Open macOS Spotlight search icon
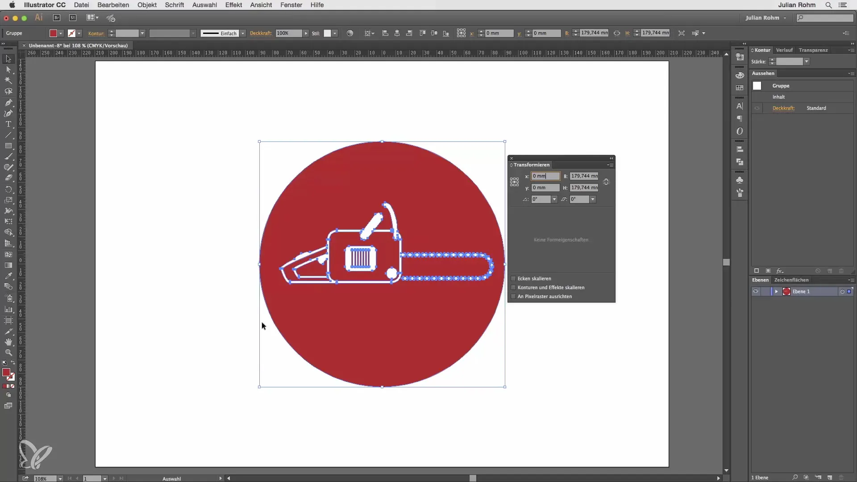857x482 pixels. click(x=828, y=5)
